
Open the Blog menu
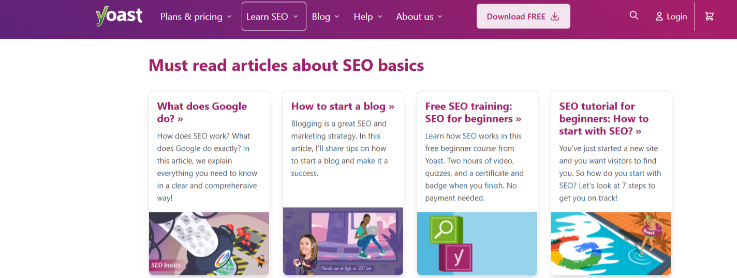pos(326,17)
